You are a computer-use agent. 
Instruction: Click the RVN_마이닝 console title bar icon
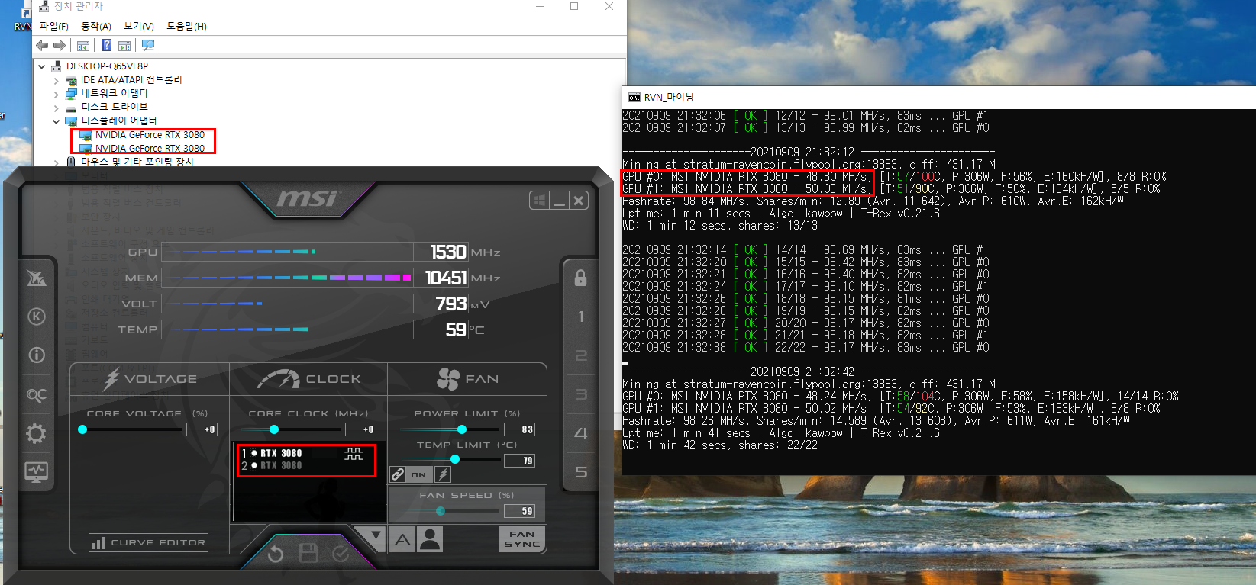click(x=634, y=98)
